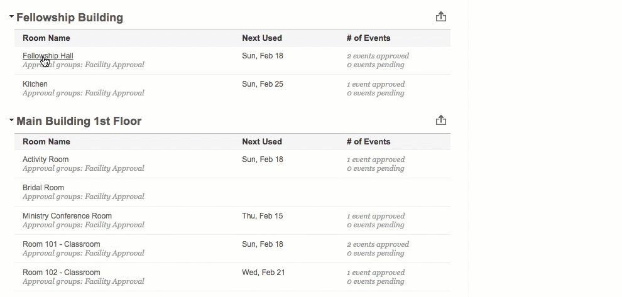Collapse the Main Building 1st Floor section
The height and width of the screenshot is (297, 622).
click(x=12, y=121)
